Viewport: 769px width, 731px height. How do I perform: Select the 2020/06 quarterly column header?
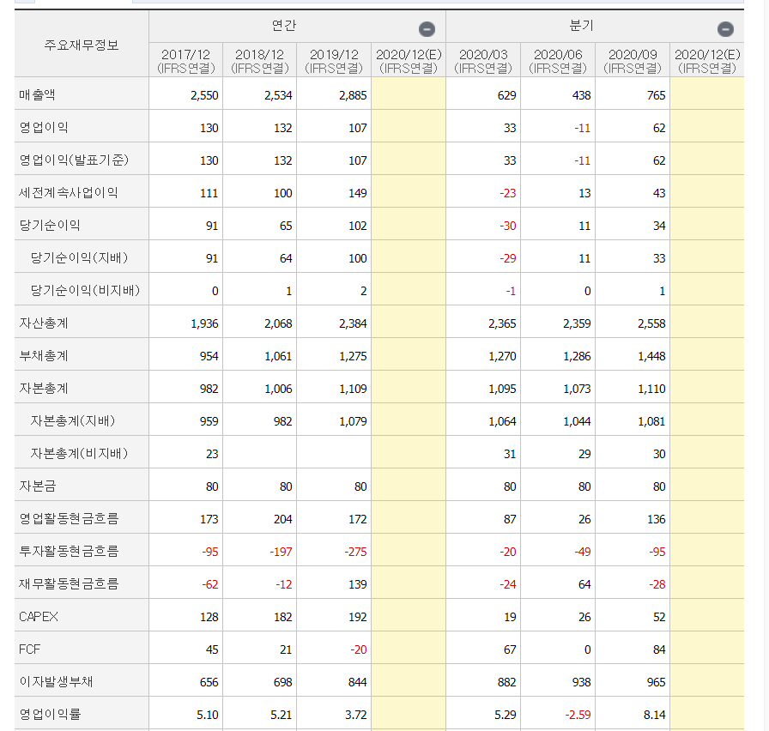click(x=558, y=61)
